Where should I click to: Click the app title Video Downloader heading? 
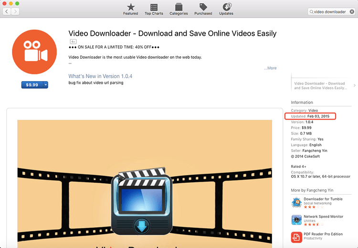[172, 33]
